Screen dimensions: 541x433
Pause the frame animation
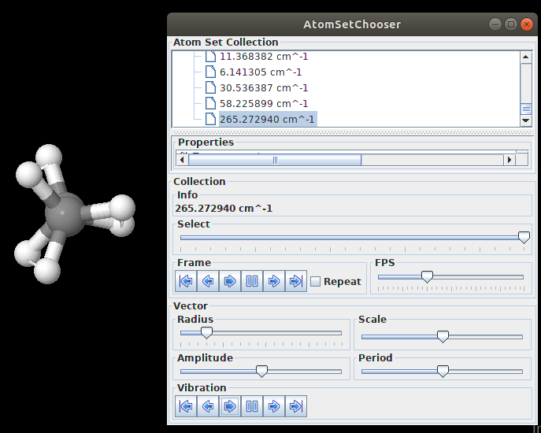[252, 281]
